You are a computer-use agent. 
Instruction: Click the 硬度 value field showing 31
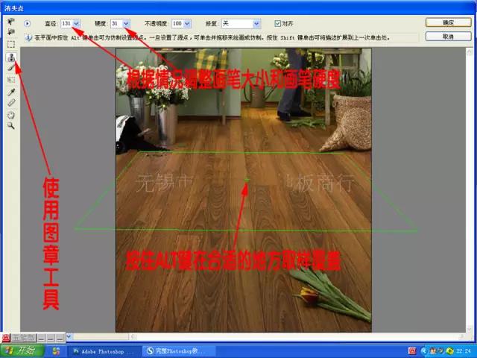(x=117, y=23)
